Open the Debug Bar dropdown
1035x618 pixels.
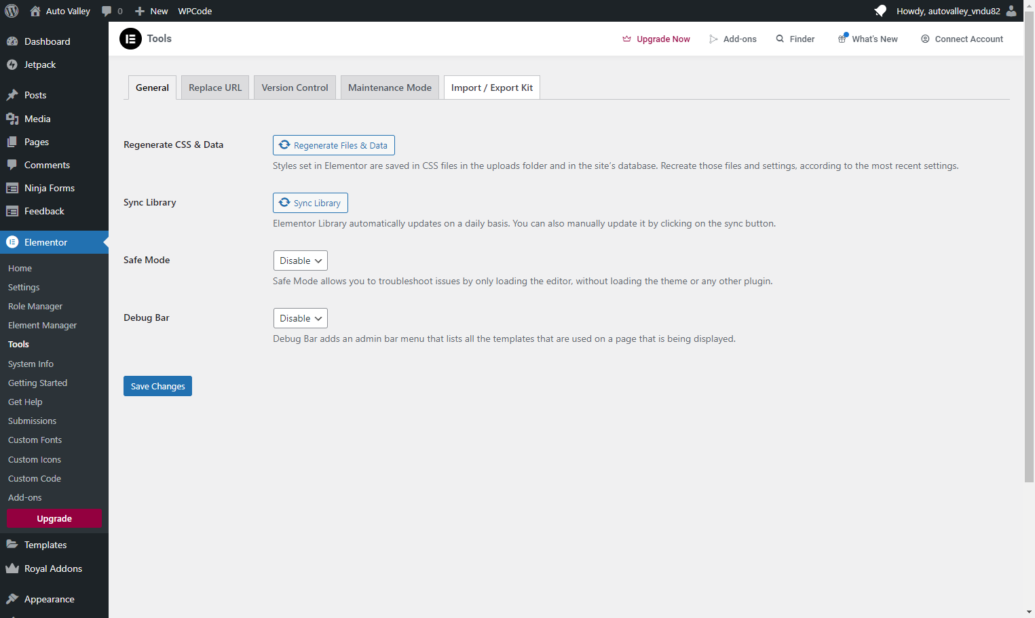coord(300,318)
